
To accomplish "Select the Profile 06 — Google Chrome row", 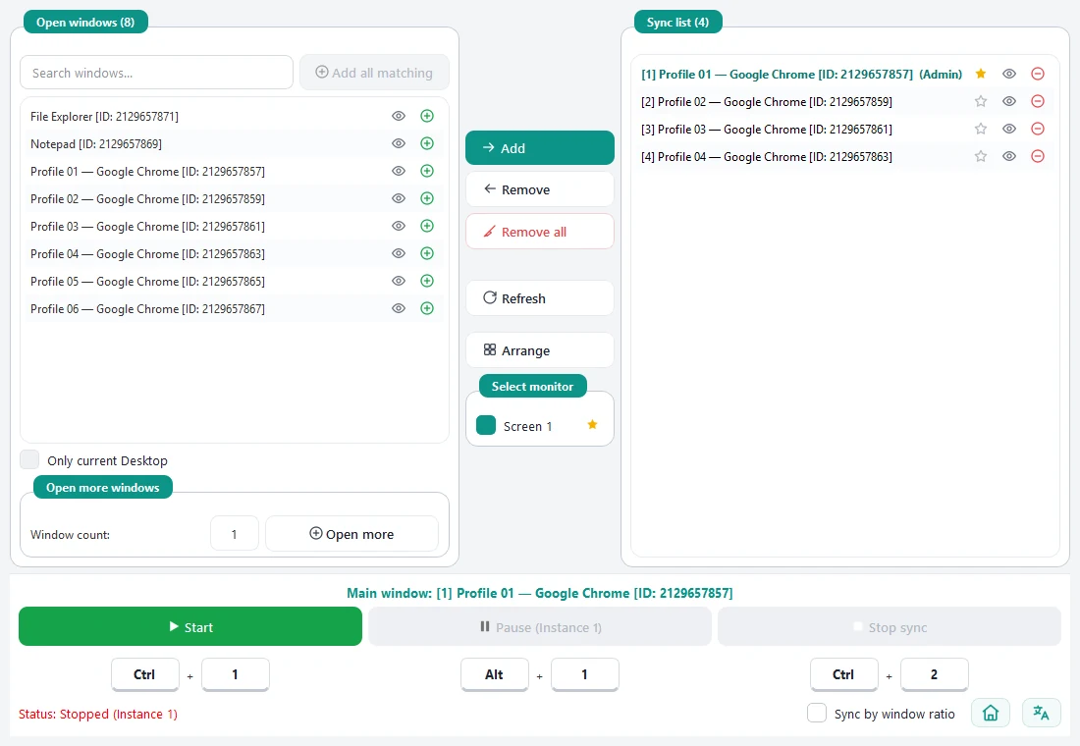I will pos(235,308).
